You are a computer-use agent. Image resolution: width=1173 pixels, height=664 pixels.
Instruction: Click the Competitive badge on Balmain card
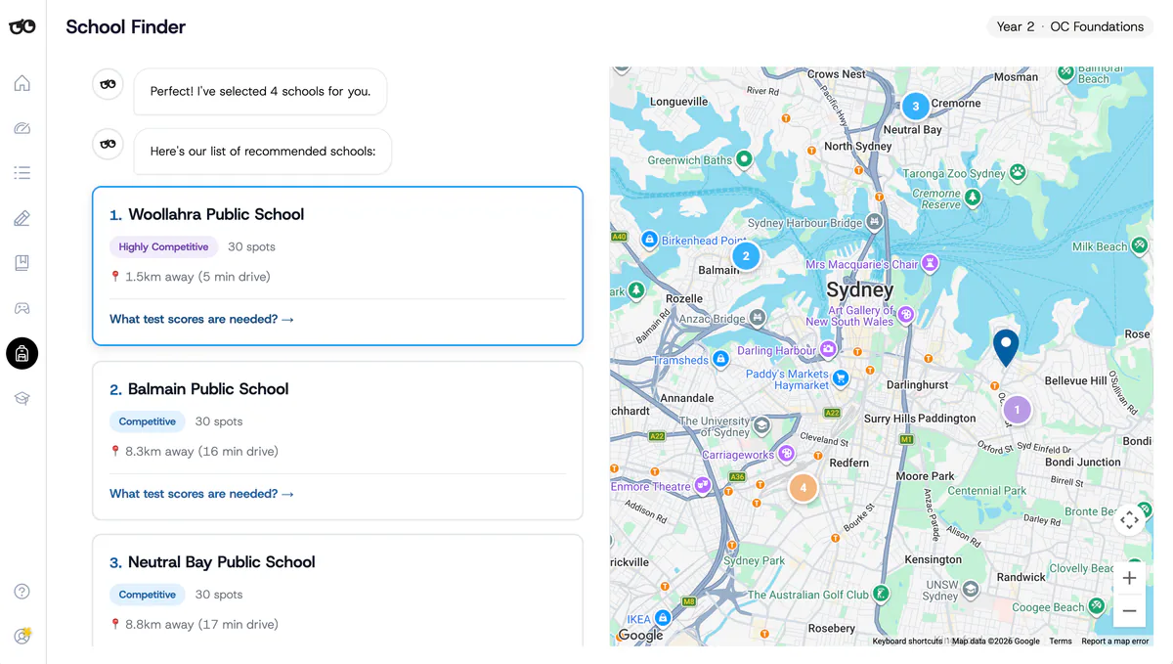[x=147, y=421]
